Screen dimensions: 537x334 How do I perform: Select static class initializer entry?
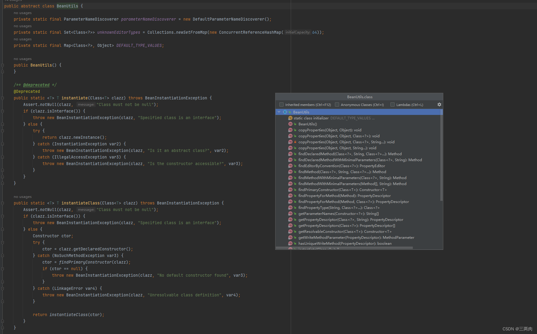358,118
